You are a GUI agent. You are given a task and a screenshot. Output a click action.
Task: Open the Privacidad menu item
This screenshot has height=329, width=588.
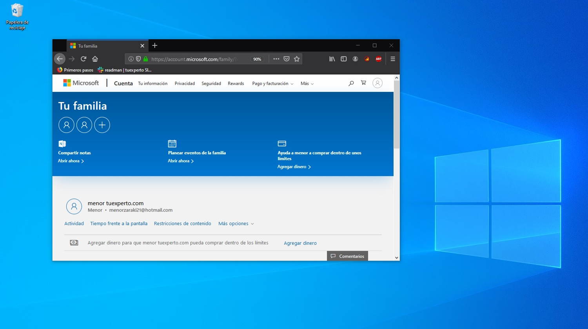pos(185,84)
